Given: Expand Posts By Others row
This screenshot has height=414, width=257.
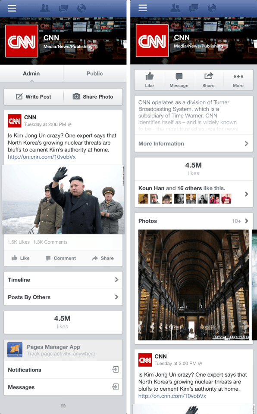Looking at the screenshot, I should (x=63, y=297).
